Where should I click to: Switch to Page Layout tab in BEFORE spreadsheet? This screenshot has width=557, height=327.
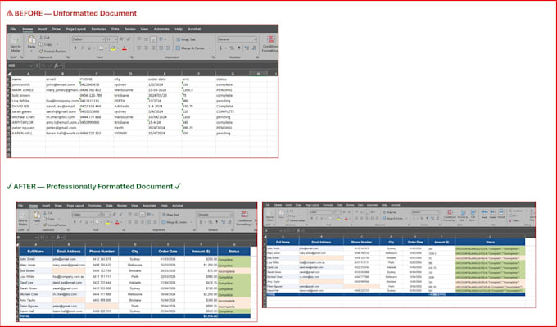(75, 29)
